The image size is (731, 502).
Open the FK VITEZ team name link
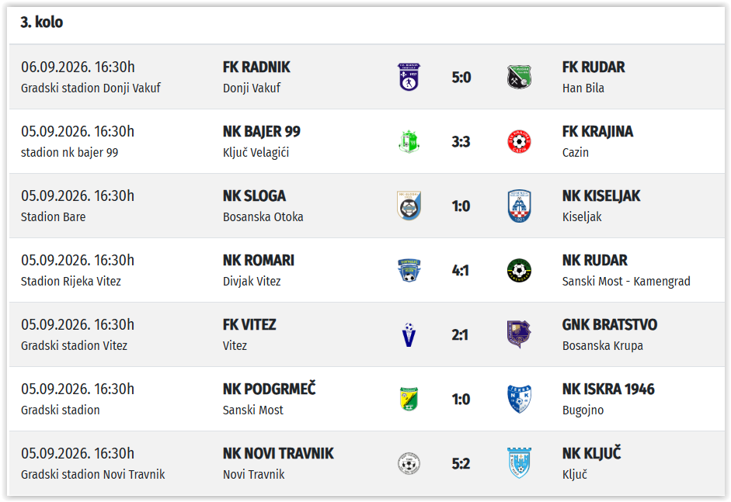click(x=249, y=324)
